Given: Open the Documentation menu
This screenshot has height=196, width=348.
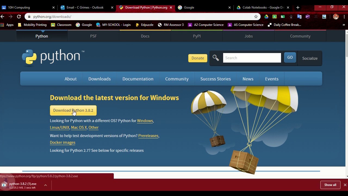Looking at the screenshot, I should pos(138,79).
